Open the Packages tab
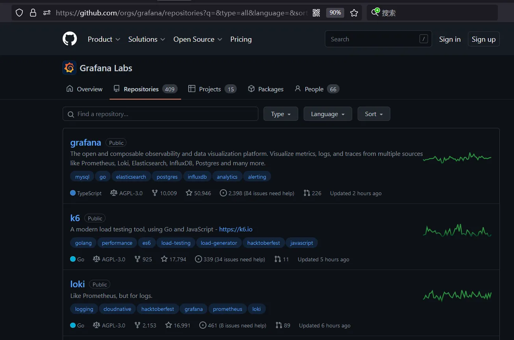This screenshot has height=340, width=514. click(x=265, y=89)
